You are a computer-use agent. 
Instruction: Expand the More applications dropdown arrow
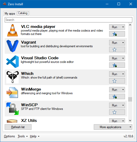click(x=130, y=127)
